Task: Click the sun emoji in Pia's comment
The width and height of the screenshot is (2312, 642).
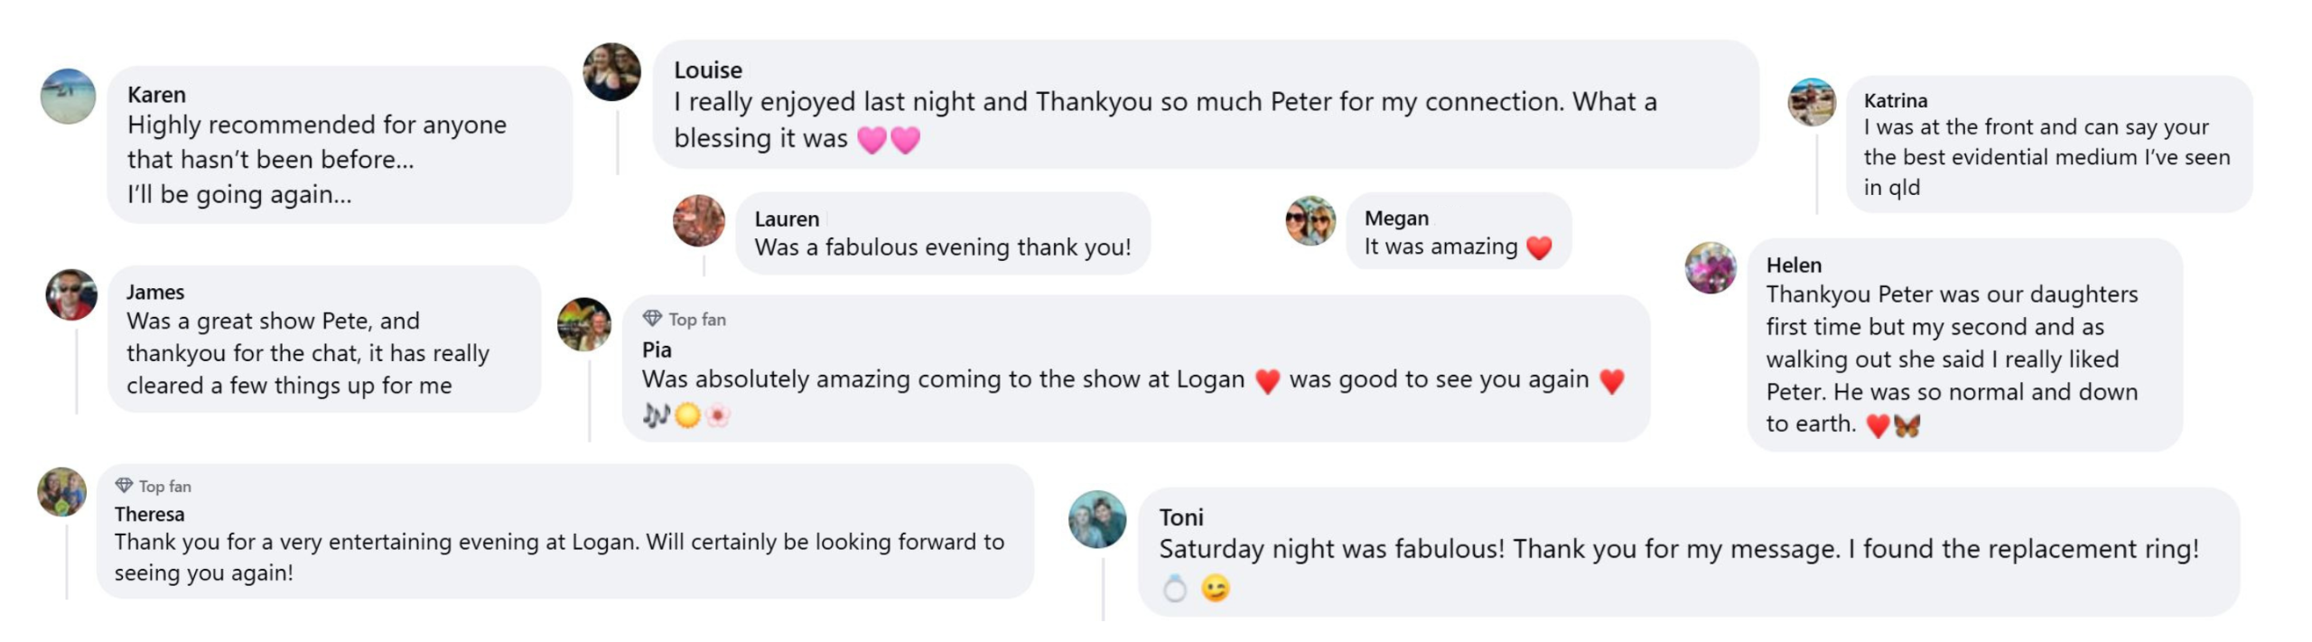Action: [x=687, y=415]
